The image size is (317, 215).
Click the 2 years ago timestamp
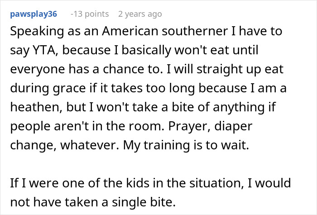click(x=139, y=14)
